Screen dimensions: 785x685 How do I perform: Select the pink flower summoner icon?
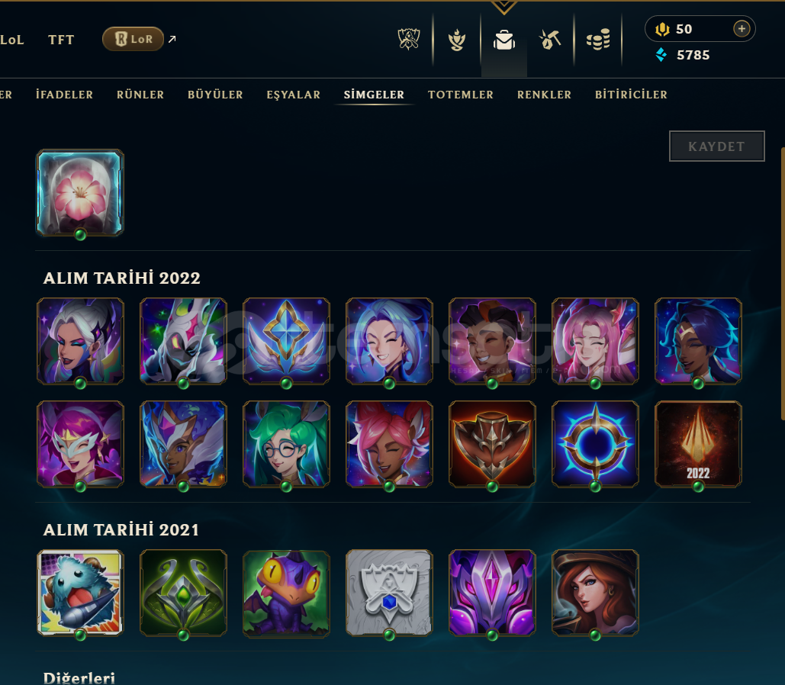click(x=80, y=192)
